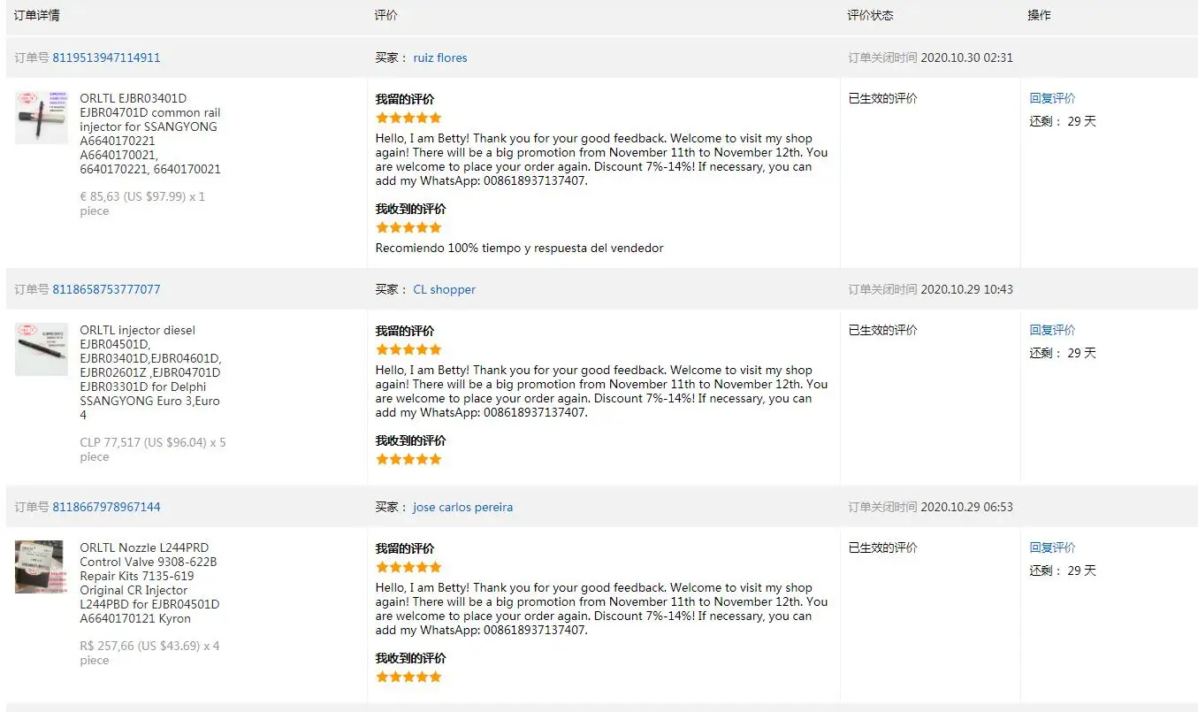The image size is (1198, 712).
Task: Click the Nozzle L244PRD repair kit thumbnail
Action: [x=39, y=567]
